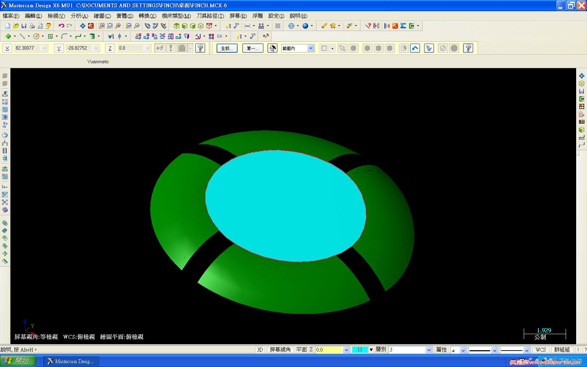Click the green cylinder surface tool
The width and height of the screenshot is (587, 367).
point(92,36)
